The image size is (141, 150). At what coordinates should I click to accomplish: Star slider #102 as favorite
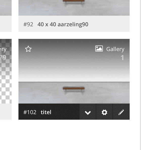pos(28,49)
